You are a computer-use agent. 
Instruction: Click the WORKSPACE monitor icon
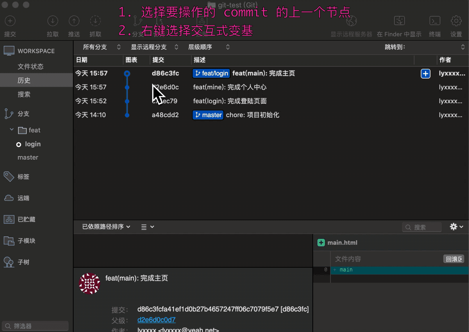[9, 51]
